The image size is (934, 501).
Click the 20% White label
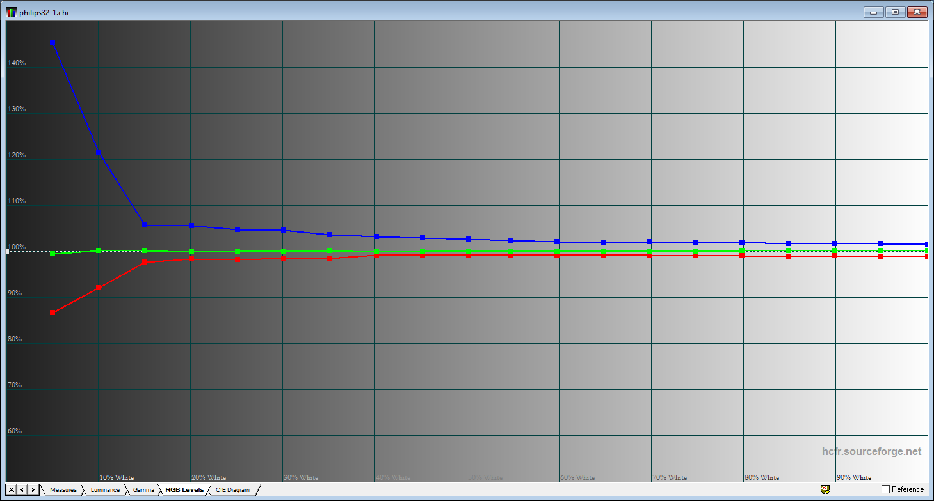(209, 477)
